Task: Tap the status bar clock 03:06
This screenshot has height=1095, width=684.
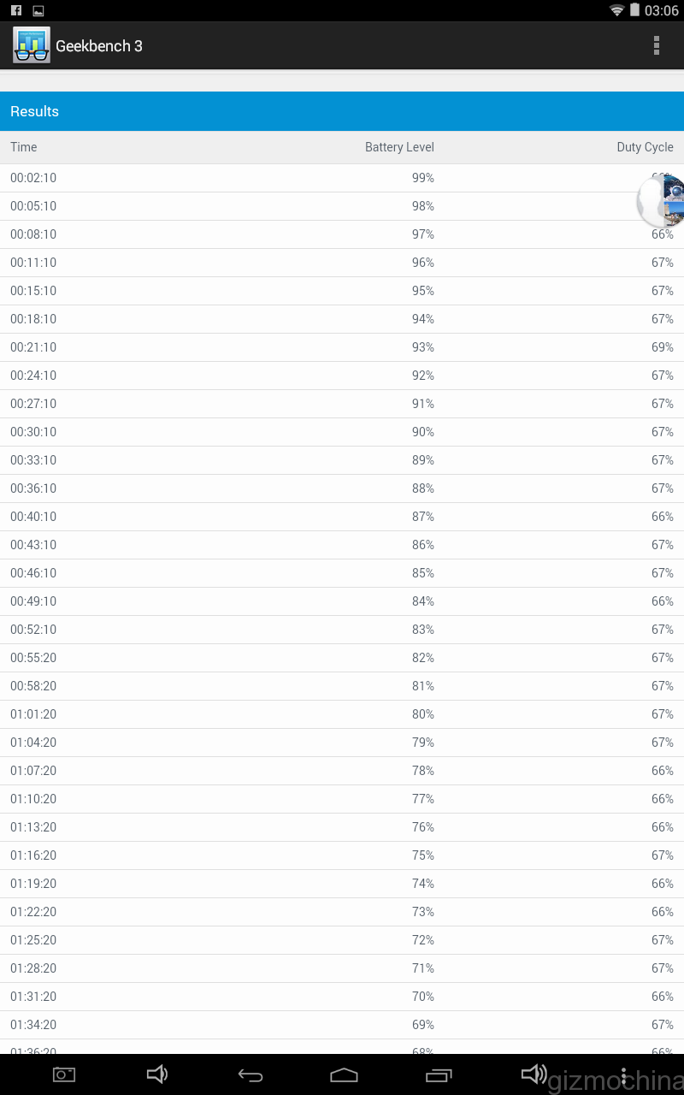Action: pyautogui.click(x=661, y=10)
